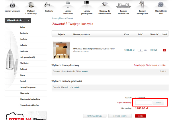The image size is (172, 120).
Task: Click the quantity field for MAGMA 2
Action: click(140, 50)
